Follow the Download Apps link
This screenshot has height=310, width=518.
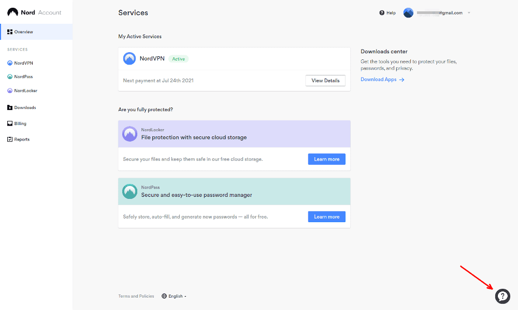379,80
